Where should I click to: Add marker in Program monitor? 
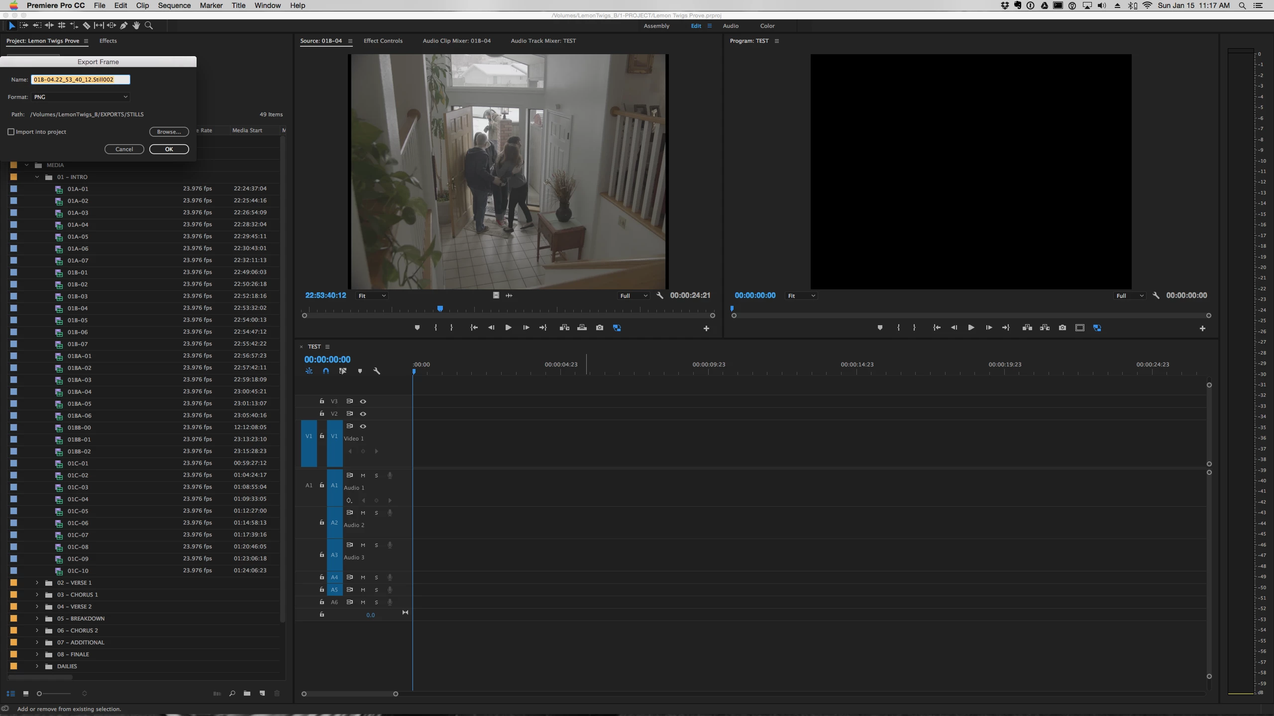(880, 328)
